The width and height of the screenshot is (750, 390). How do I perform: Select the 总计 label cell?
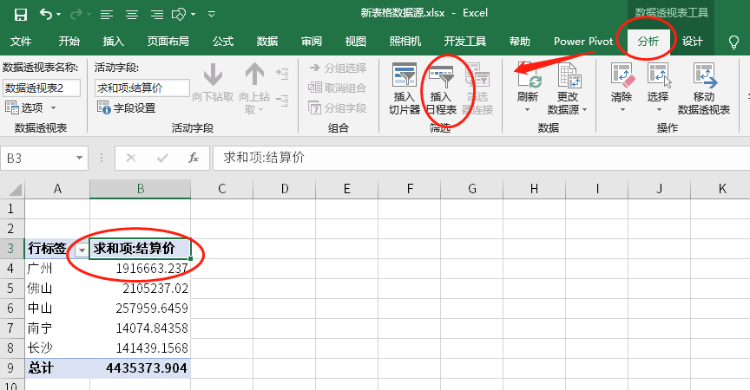(x=57, y=368)
